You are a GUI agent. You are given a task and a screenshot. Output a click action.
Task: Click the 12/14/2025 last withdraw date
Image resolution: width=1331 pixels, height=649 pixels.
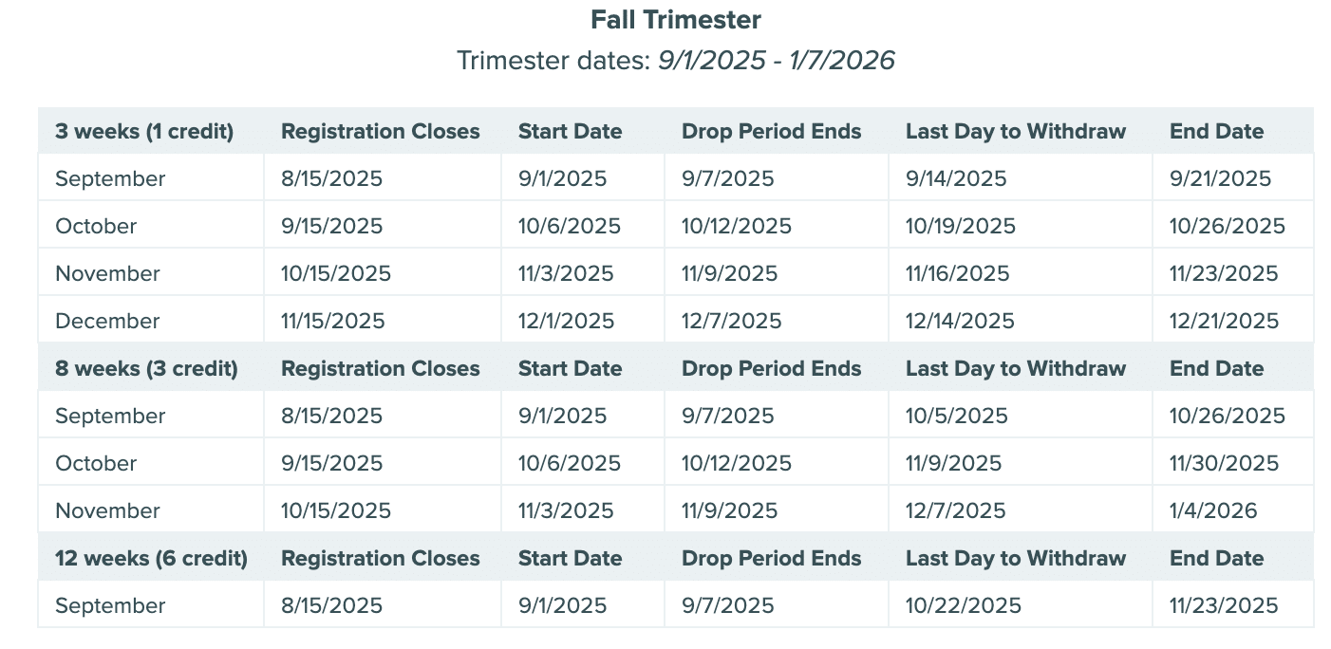960,321
